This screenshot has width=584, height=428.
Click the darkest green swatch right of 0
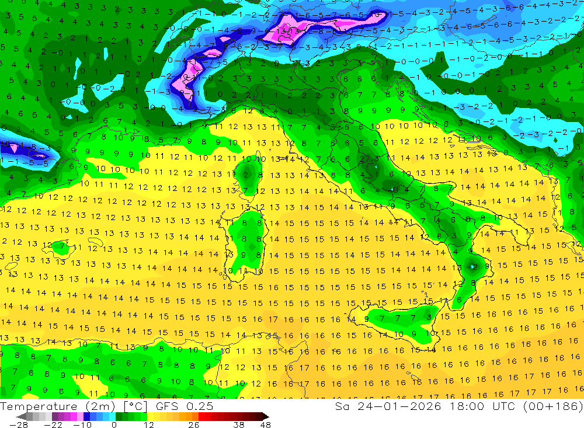(119, 416)
